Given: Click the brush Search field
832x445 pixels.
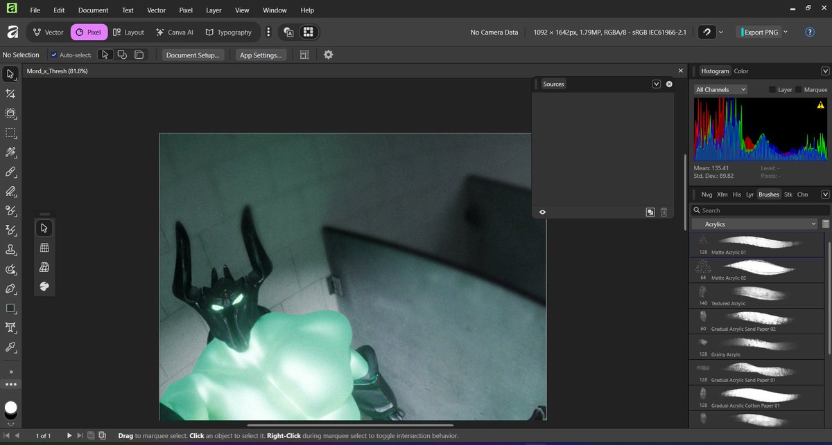Looking at the screenshot, I should [x=760, y=210].
